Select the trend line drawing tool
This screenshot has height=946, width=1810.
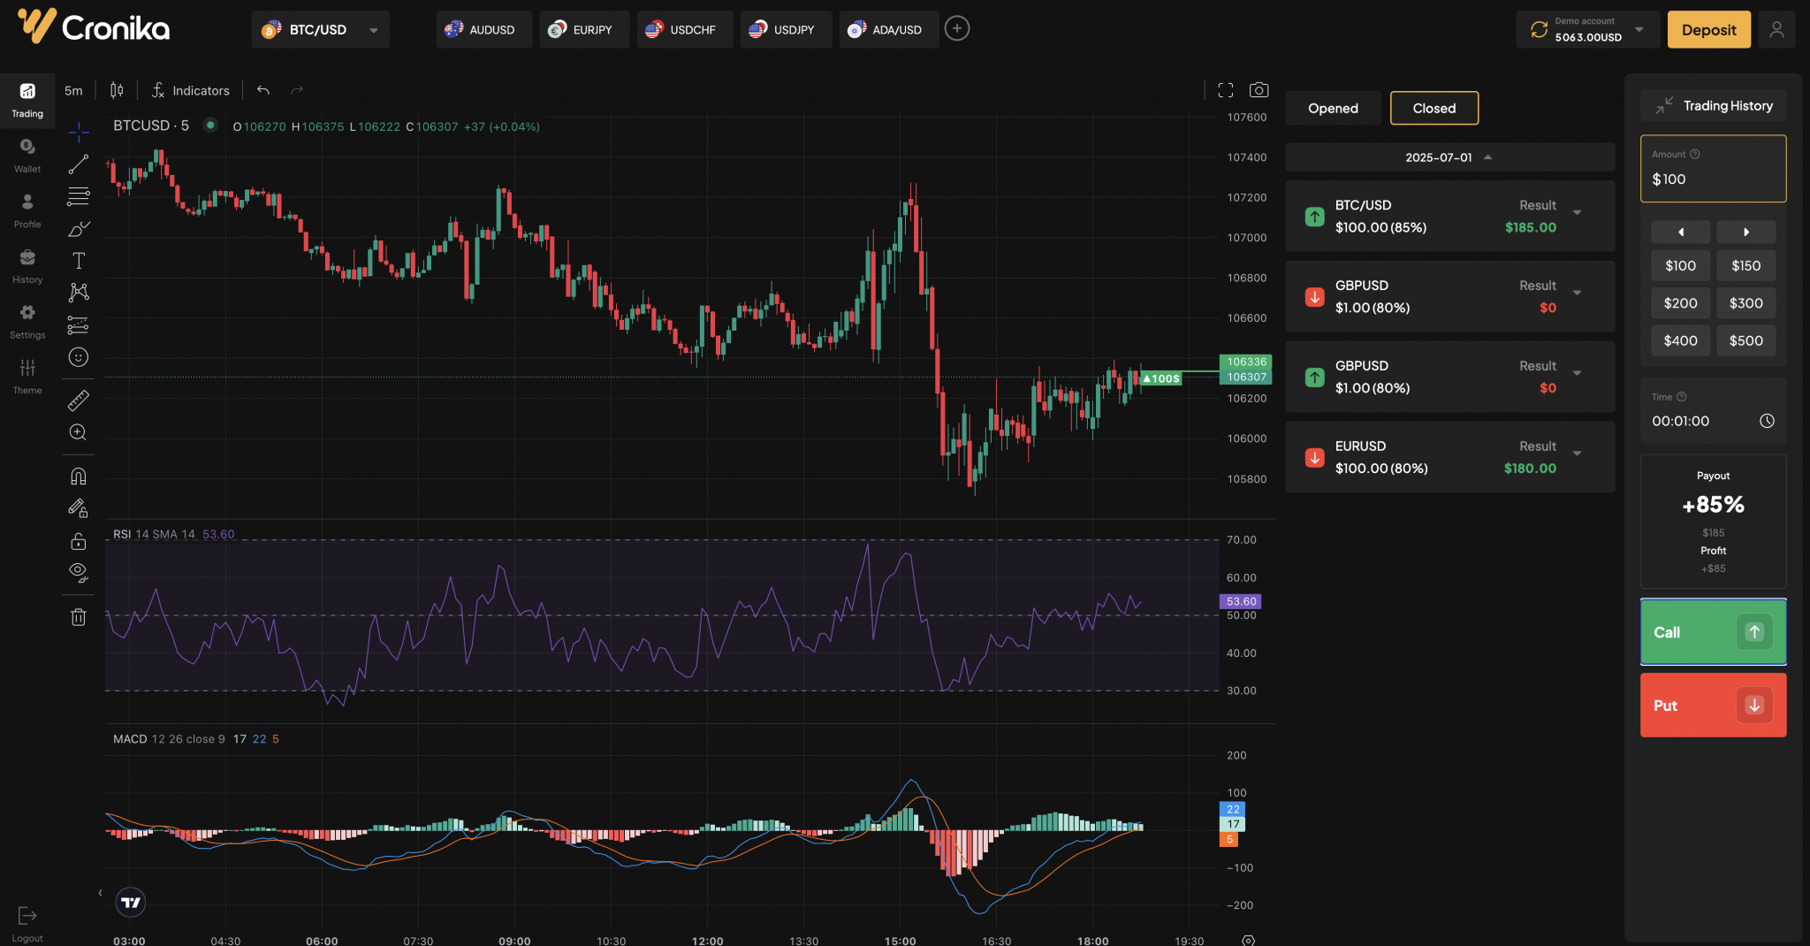79,164
